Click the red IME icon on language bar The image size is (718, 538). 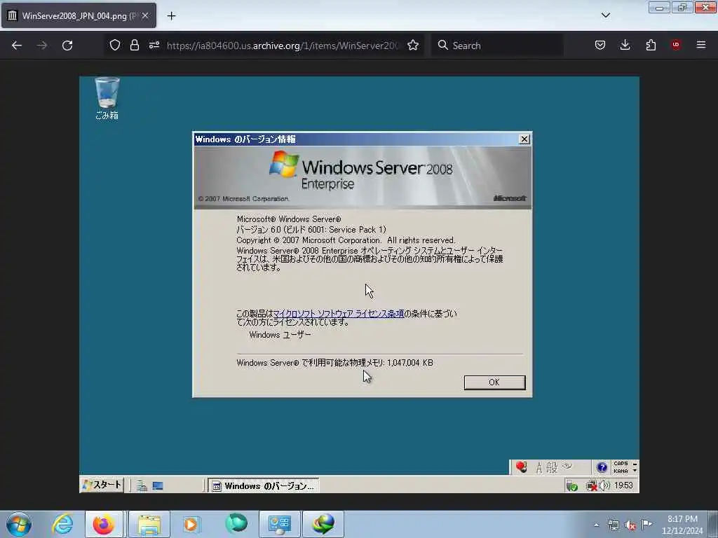point(521,467)
